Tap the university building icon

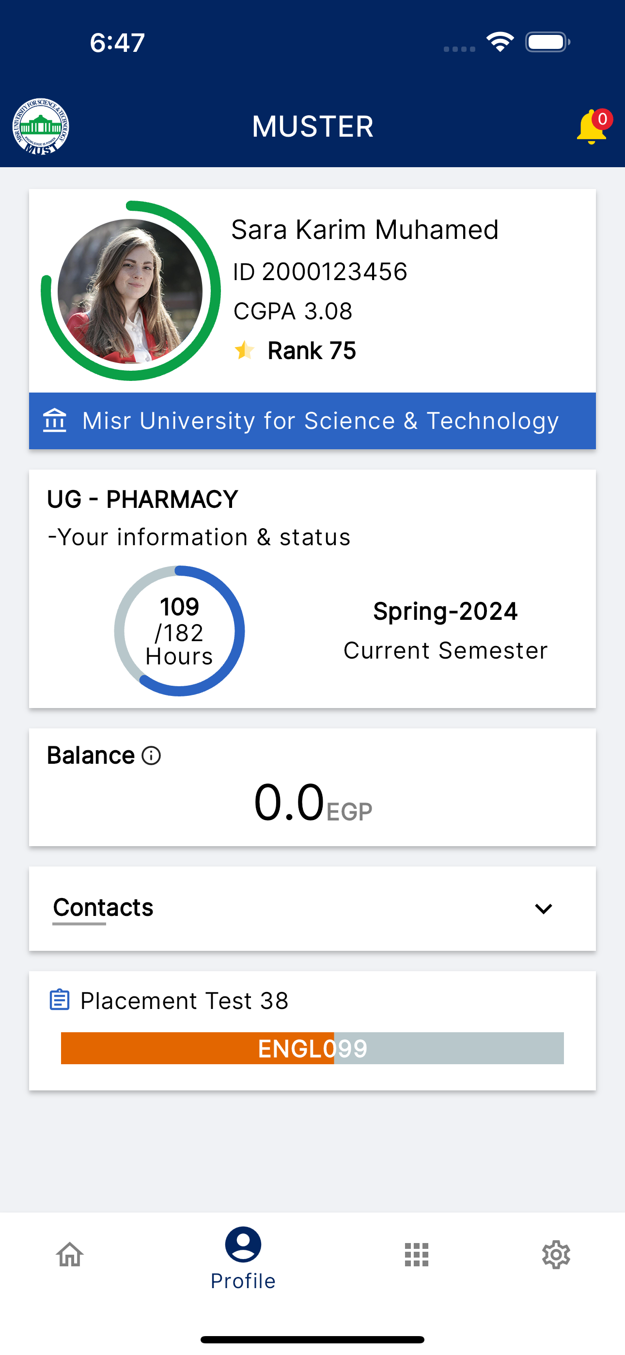pos(55,420)
